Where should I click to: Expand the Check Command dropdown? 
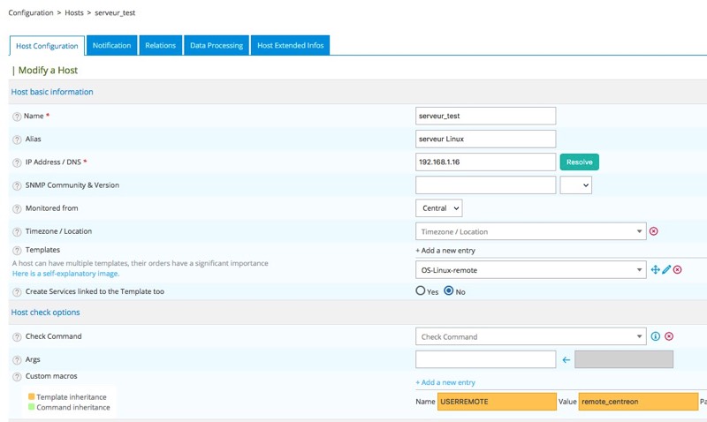[530, 336]
